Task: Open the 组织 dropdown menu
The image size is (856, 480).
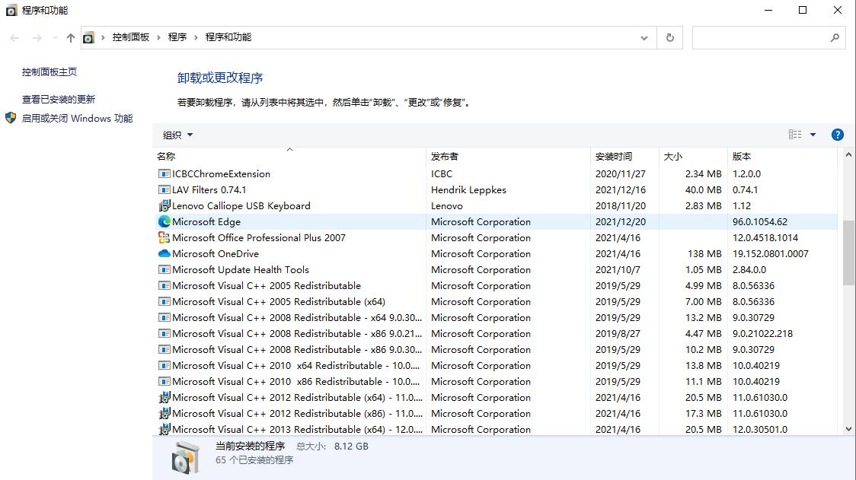Action: (x=177, y=134)
